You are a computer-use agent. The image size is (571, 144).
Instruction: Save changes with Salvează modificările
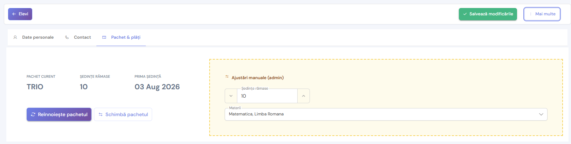[x=488, y=14]
